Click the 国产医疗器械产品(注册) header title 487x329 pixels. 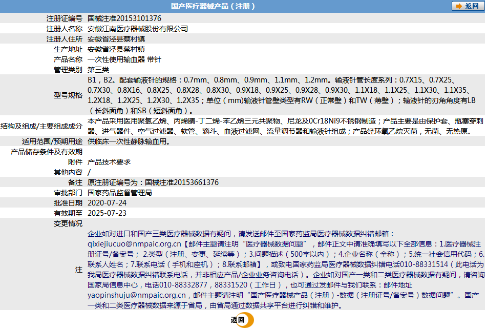213,6
